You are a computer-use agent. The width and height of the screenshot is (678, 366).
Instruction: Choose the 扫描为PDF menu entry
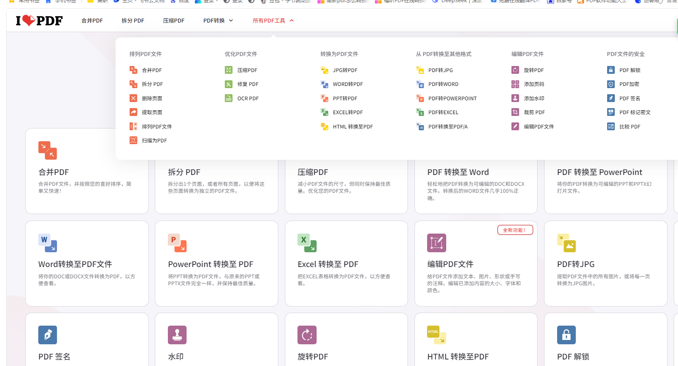tap(154, 141)
